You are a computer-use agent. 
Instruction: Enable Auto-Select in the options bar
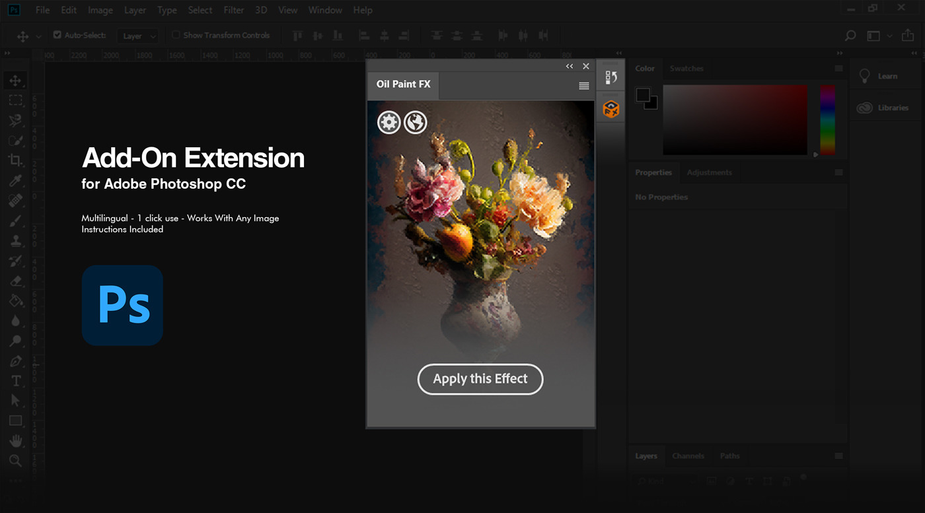56,35
